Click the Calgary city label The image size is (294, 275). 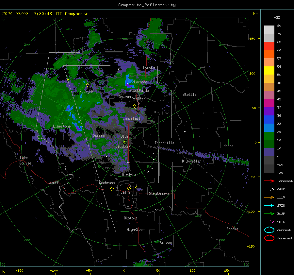[127, 192]
